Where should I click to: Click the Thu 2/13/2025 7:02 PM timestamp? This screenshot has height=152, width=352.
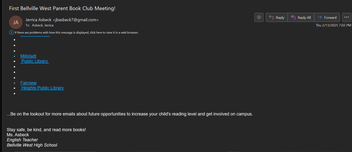click(333, 25)
